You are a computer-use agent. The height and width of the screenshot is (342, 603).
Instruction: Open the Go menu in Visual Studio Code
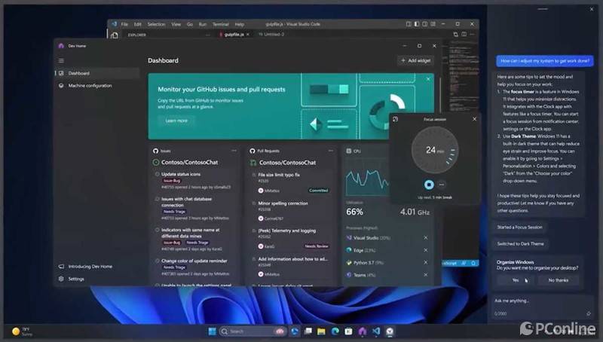pos(190,24)
